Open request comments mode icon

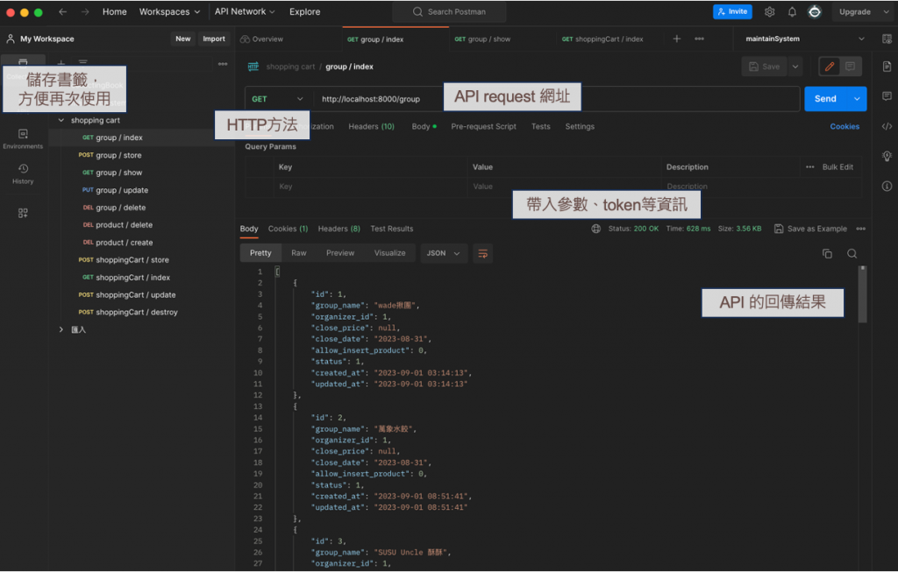click(851, 67)
